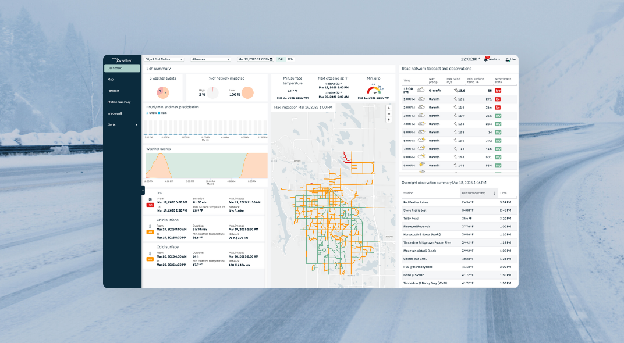
Task: Click Low badge on Mar 19 Cold surface
Action: (150, 232)
